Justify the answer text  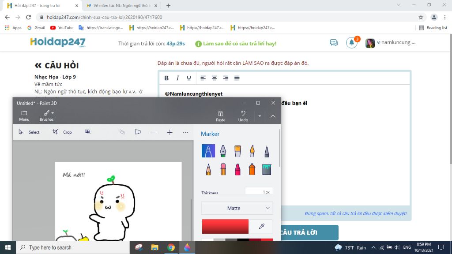tap(237, 78)
